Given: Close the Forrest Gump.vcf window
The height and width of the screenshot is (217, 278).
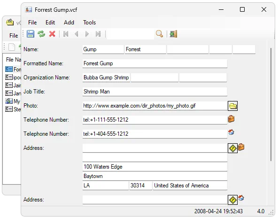Looking at the screenshot, I should point(264,9).
